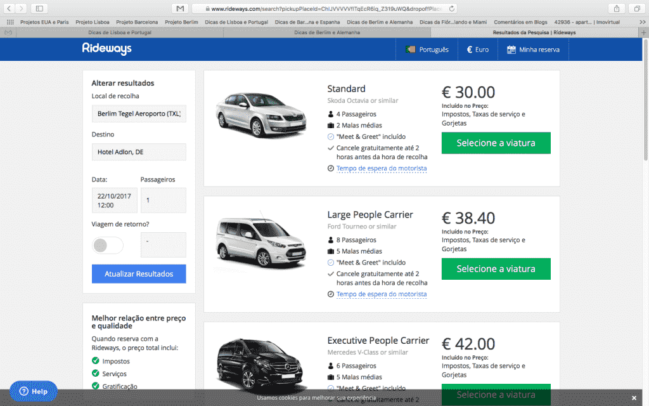Open the Safari share icon

pos(617,8)
